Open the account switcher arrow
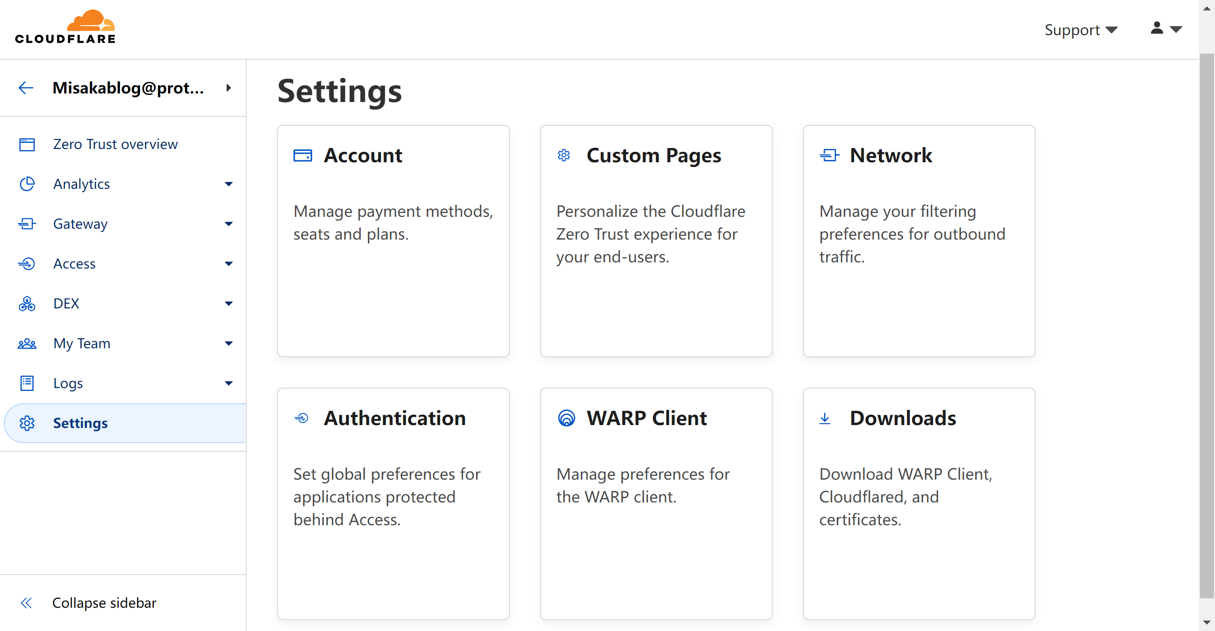The height and width of the screenshot is (631, 1215). 229,88
